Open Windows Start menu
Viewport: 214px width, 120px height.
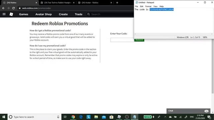(4, 117)
